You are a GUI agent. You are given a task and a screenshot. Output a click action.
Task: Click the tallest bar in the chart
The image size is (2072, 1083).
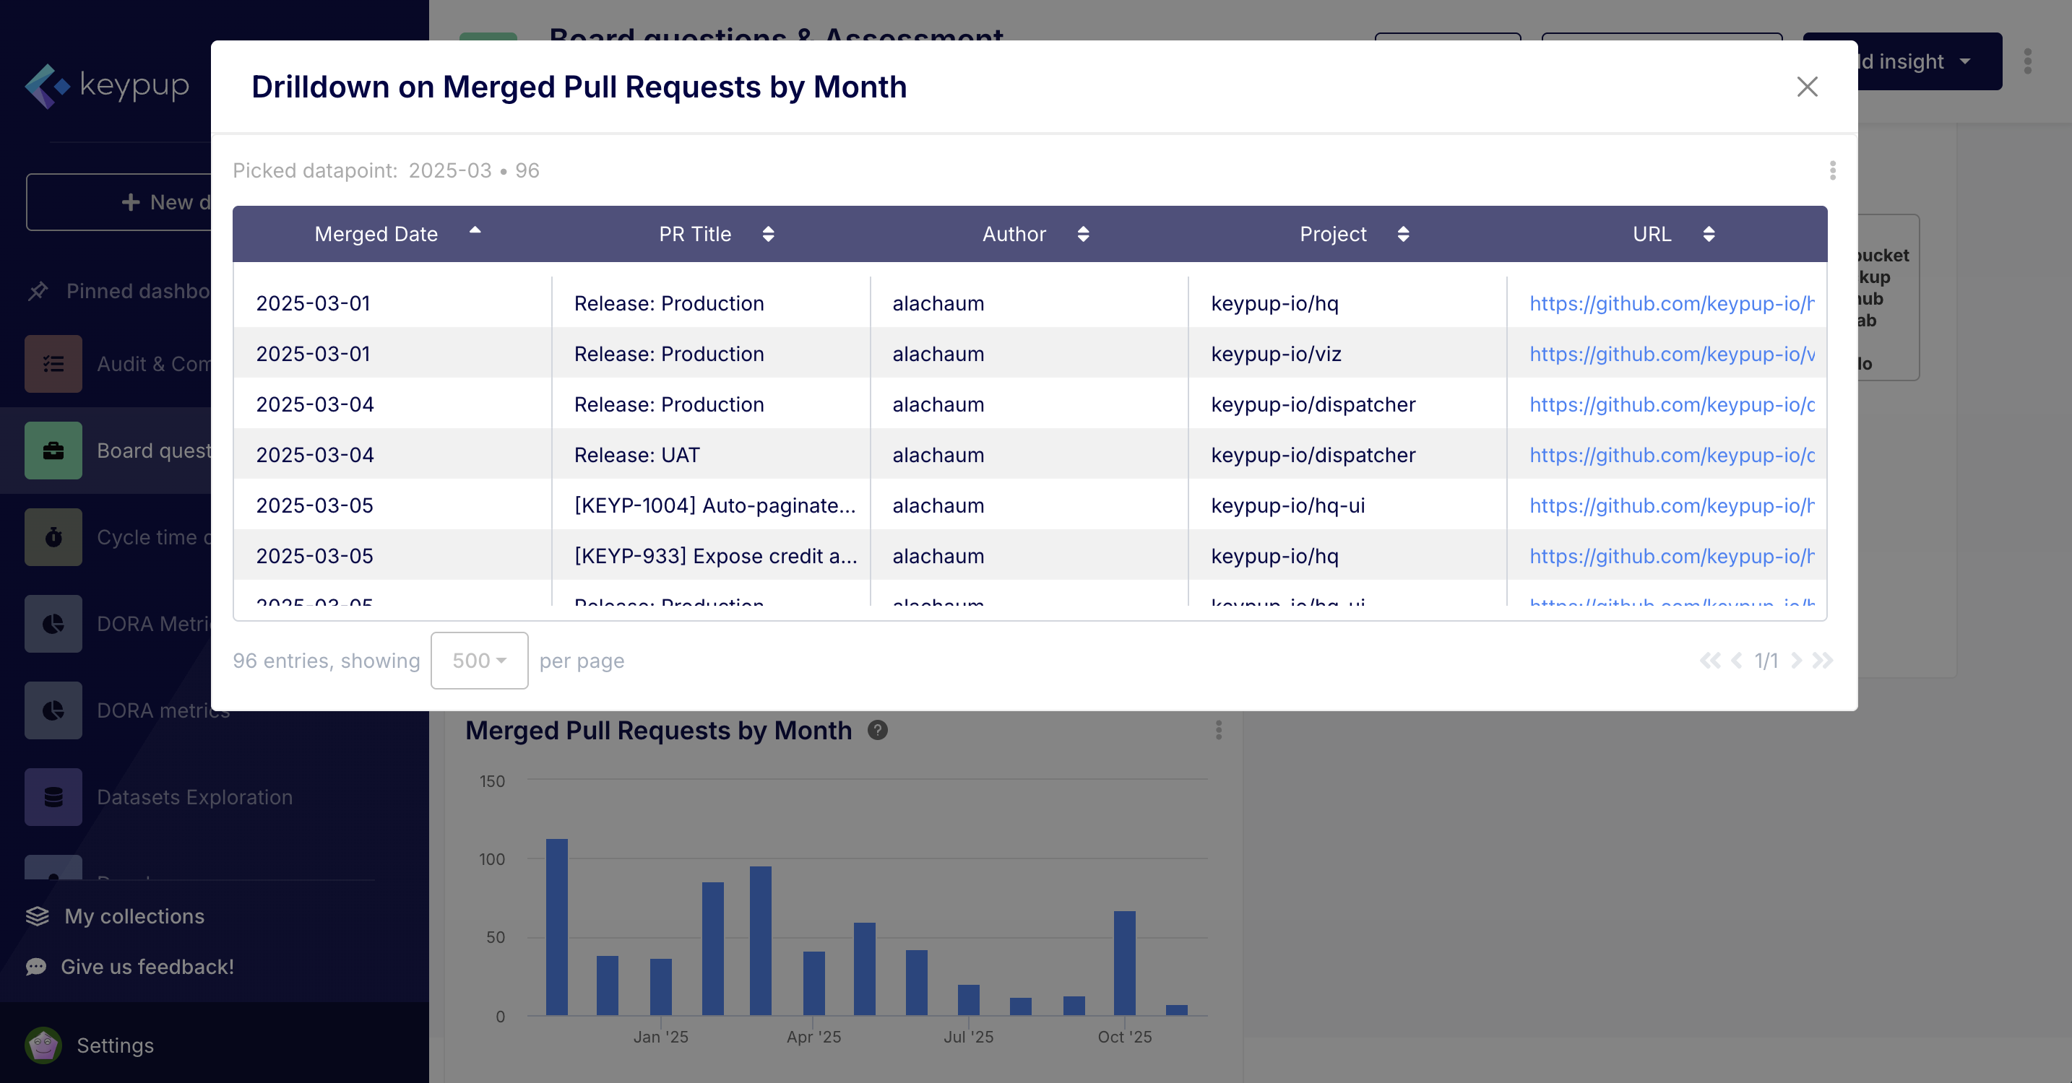[556, 926]
